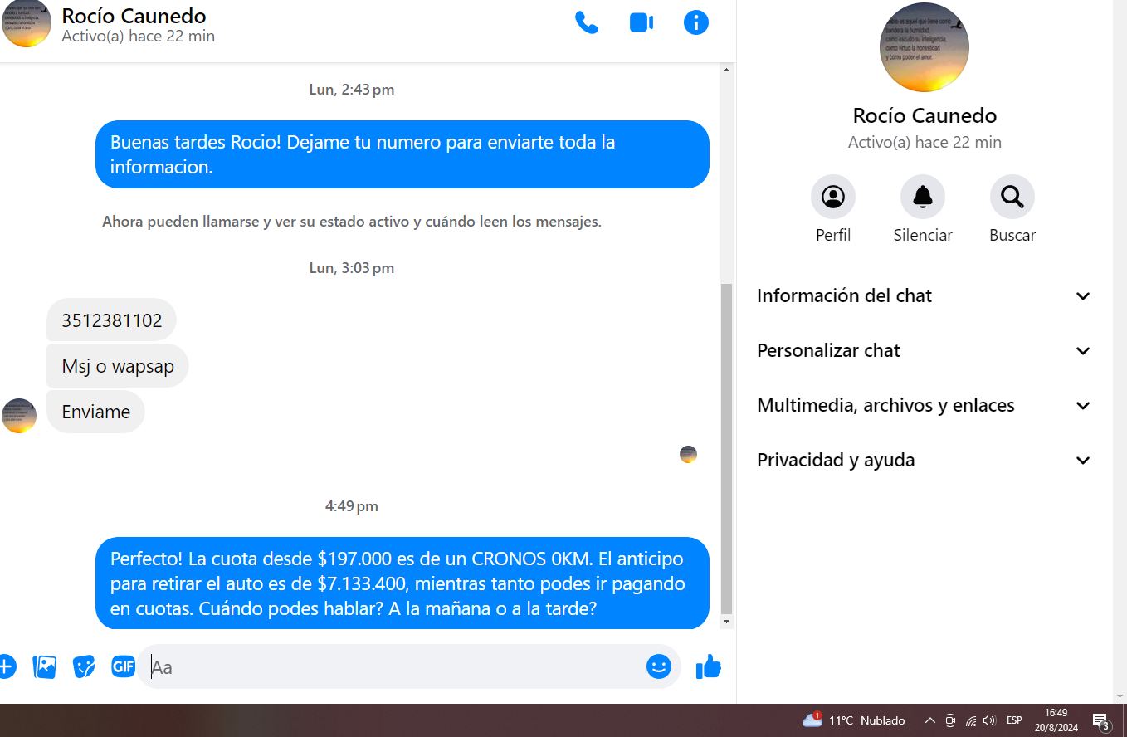Open the volume speaker tray icon
The width and height of the screenshot is (1127, 737).
pyautogui.click(x=989, y=720)
